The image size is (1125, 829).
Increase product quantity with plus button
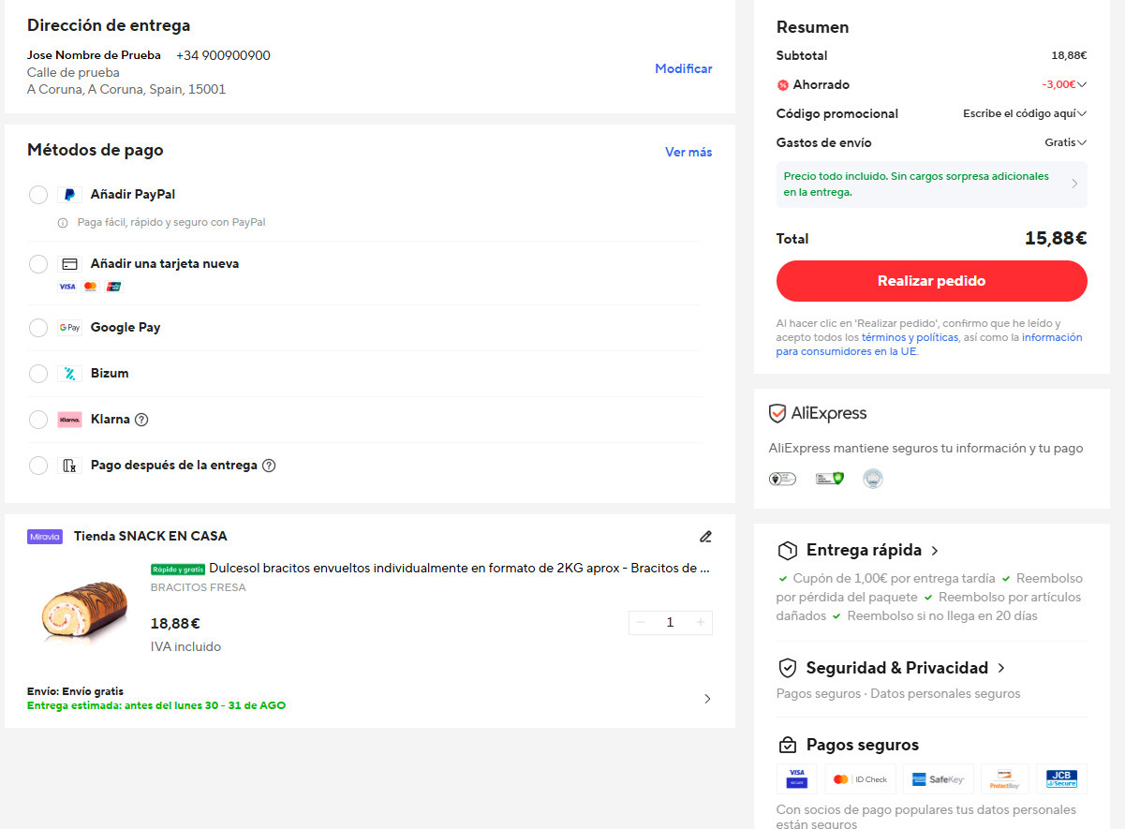click(700, 623)
